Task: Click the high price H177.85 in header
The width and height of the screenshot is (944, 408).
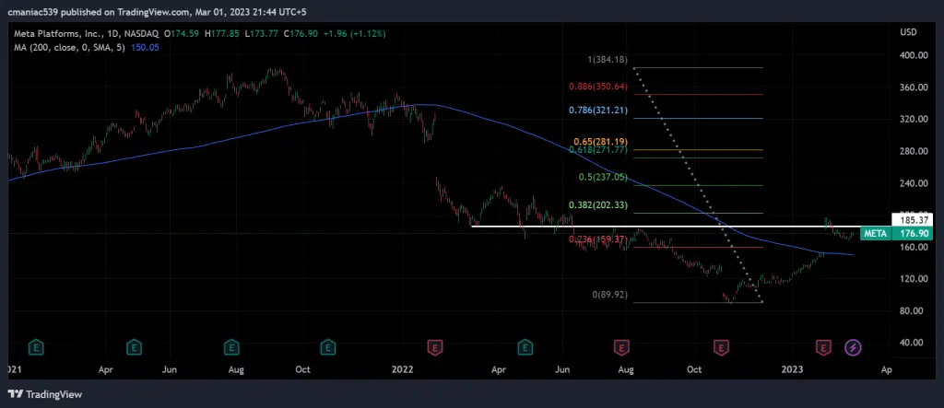Action: [x=221, y=34]
